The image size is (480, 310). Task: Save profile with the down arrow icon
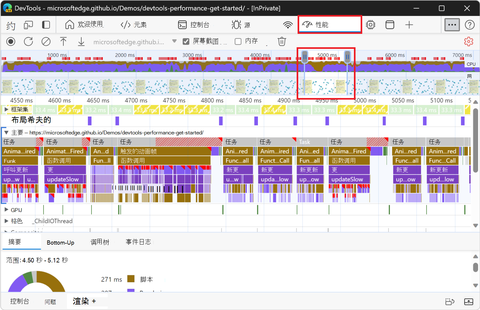click(x=81, y=42)
